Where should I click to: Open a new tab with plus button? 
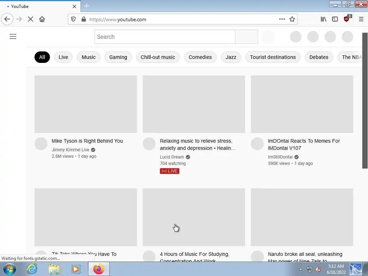[x=87, y=6]
